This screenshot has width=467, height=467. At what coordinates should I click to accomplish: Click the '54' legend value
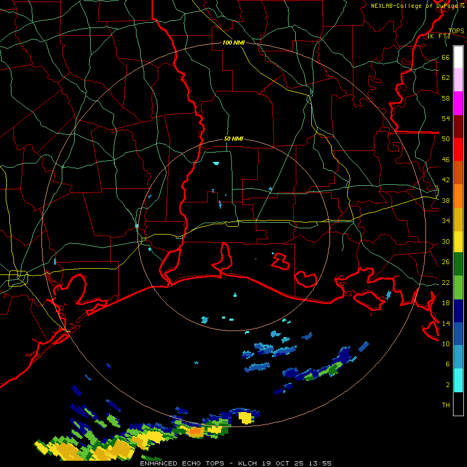[446, 118]
